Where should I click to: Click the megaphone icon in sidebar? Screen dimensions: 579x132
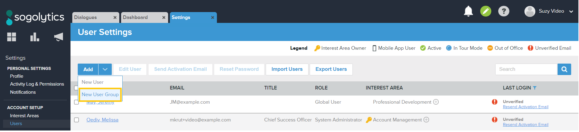point(58,37)
